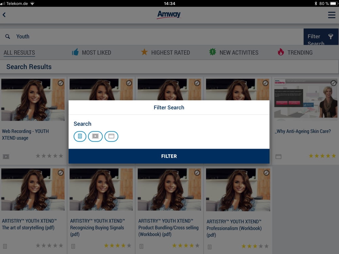Rate Web Recording card with stars
The height and width of the screenshot is (254, 339).
click(49, 156)
